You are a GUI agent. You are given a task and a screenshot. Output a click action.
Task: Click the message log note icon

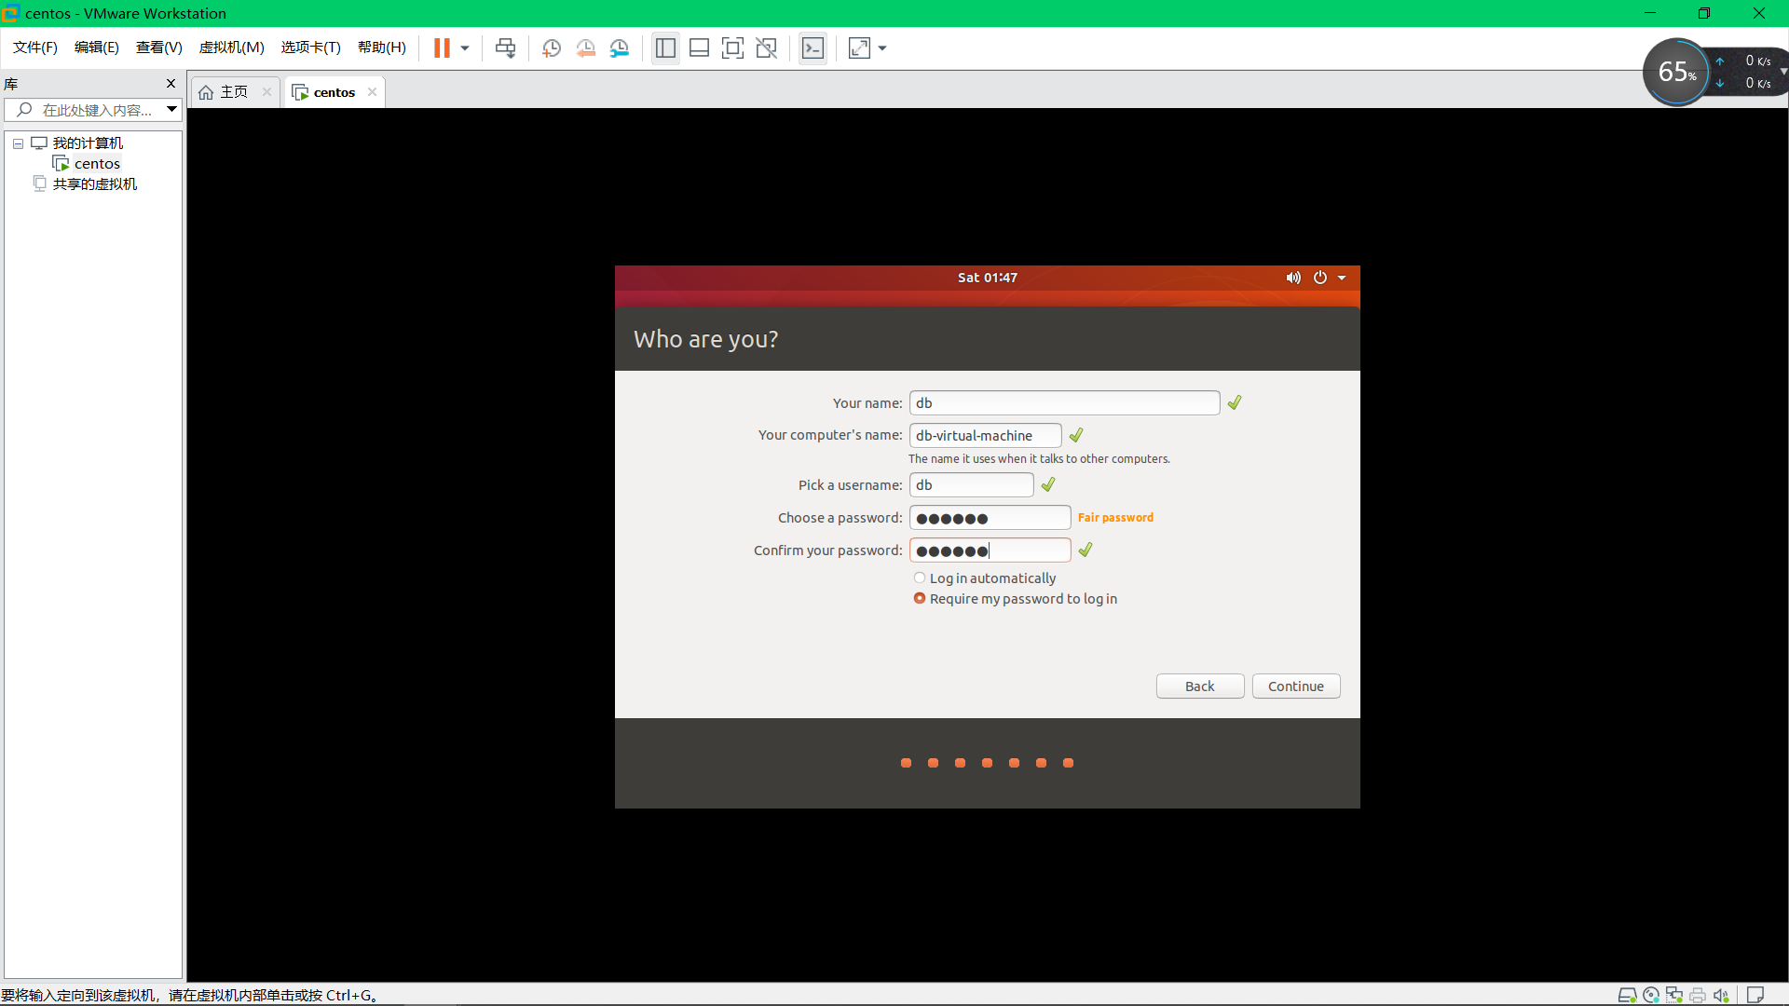pos(1755,995)
